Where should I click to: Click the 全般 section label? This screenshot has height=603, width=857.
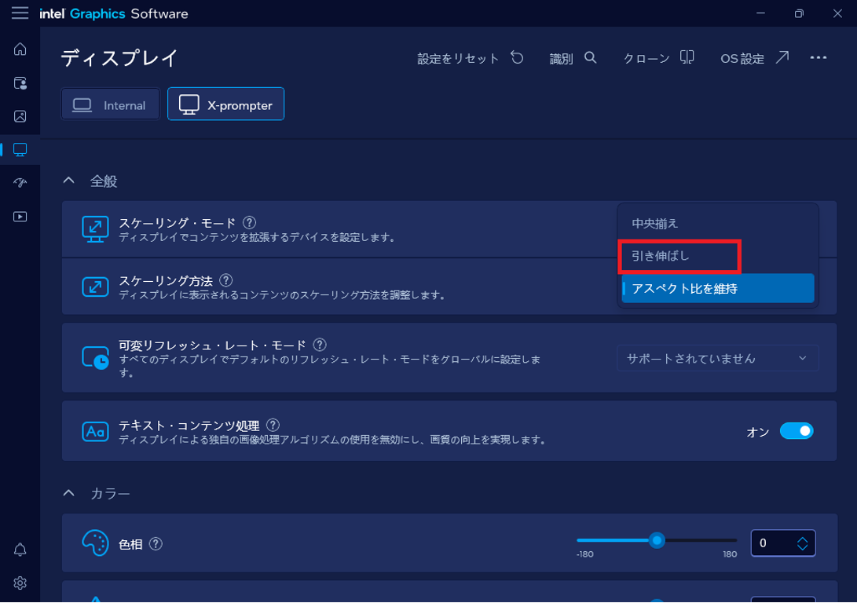click(104, 181)
